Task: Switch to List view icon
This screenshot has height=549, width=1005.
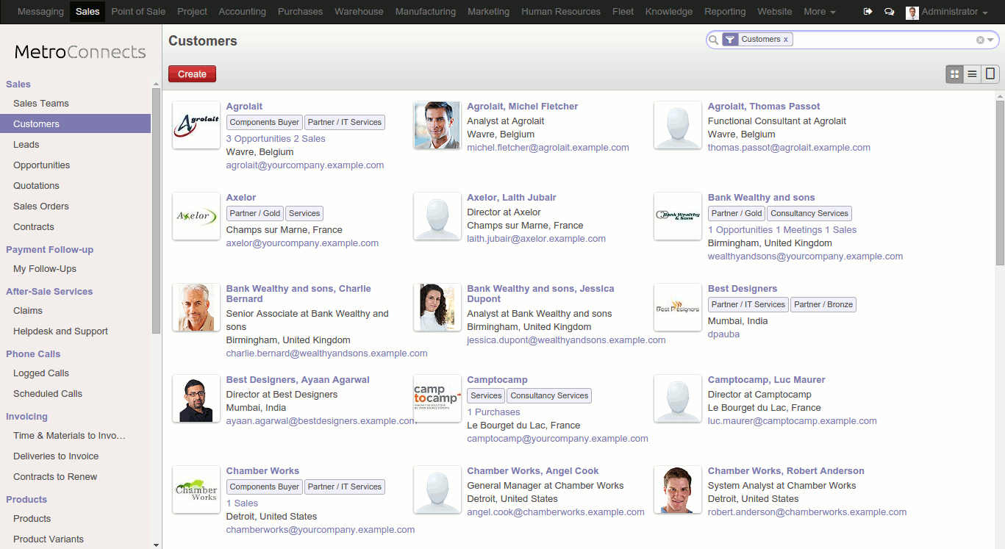Action: [x=972, y=73]
